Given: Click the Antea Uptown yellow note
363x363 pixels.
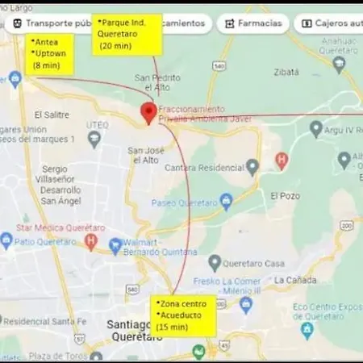Looking at the screenshot, I should 49,54.
